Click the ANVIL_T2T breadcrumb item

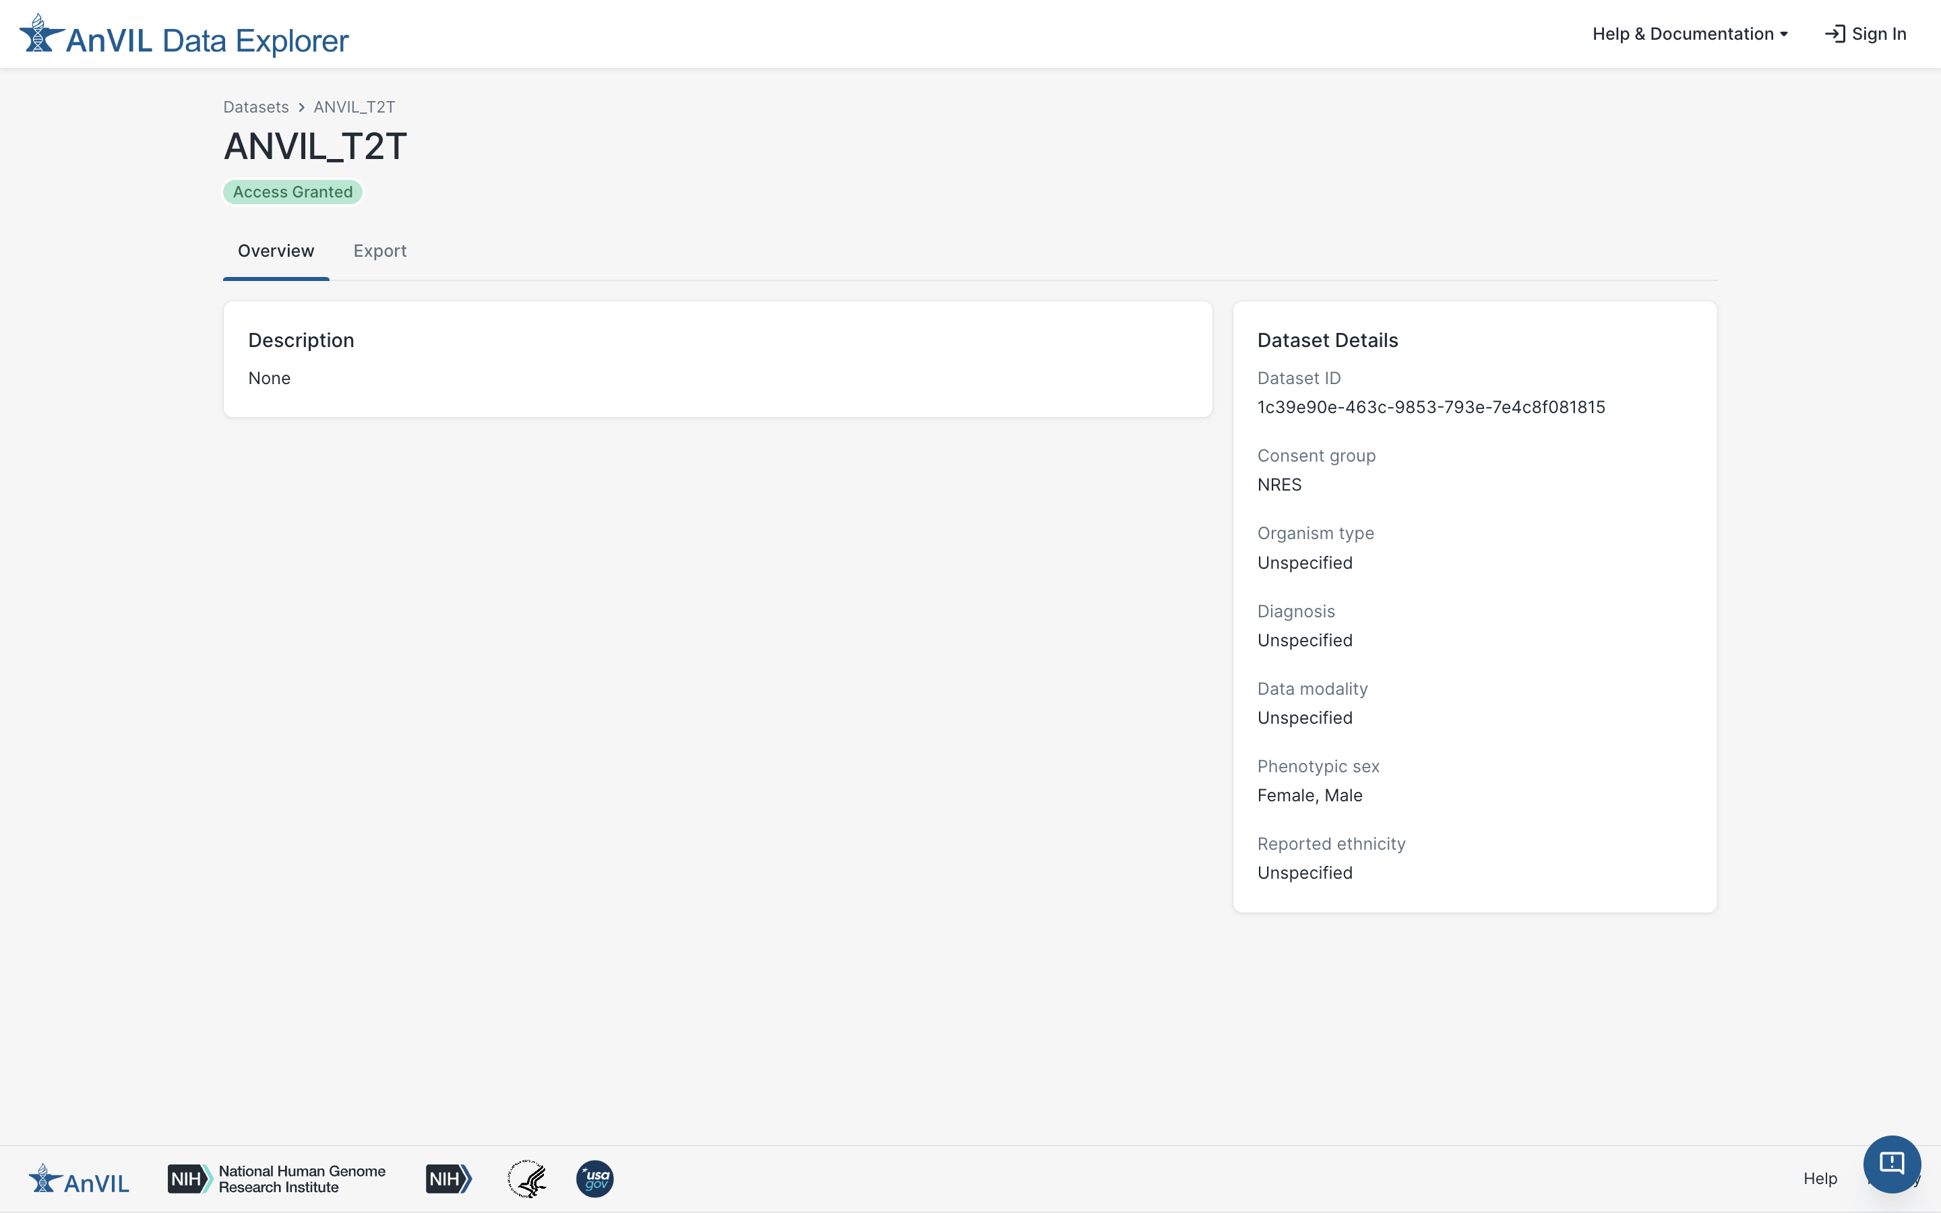tap(355, 106)
